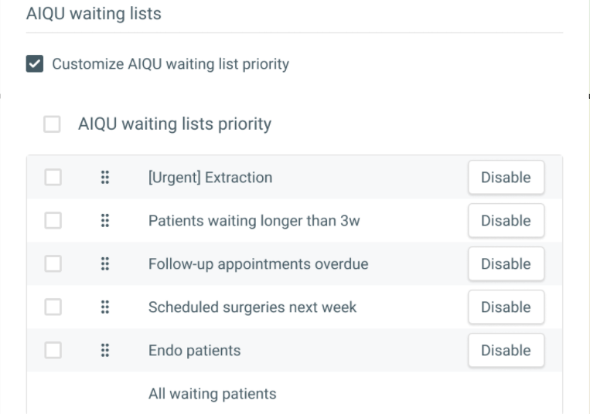Screen dimensions: 590x414
Task: Check the Endo patients row checkbox
Action: tap(53, 351)
